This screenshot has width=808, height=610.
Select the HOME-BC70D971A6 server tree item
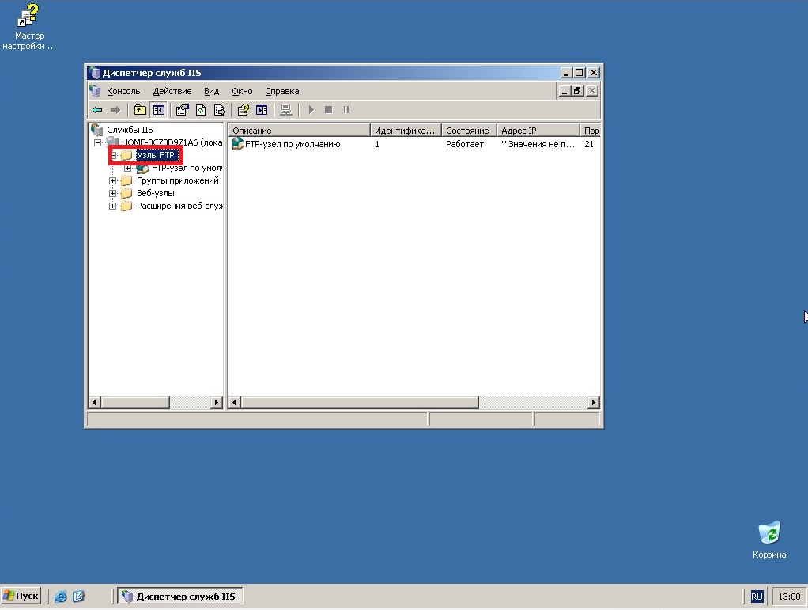tap(172, 142)
